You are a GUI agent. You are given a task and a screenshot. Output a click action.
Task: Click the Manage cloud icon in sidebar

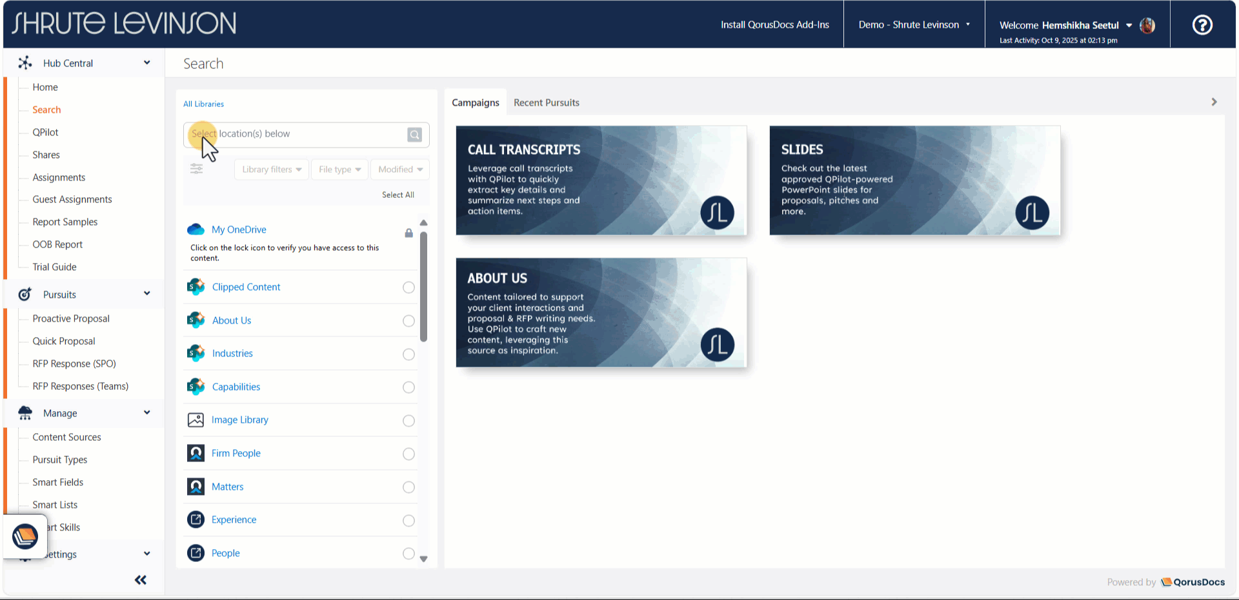coord(25,412)
